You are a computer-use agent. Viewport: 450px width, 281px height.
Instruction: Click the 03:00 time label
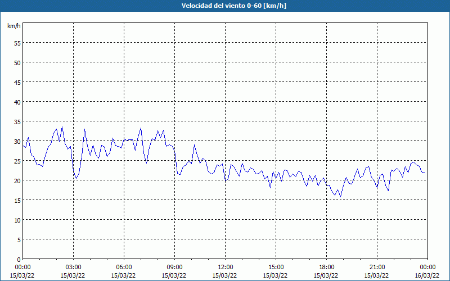pyautogui.click(x=73, y=268)
